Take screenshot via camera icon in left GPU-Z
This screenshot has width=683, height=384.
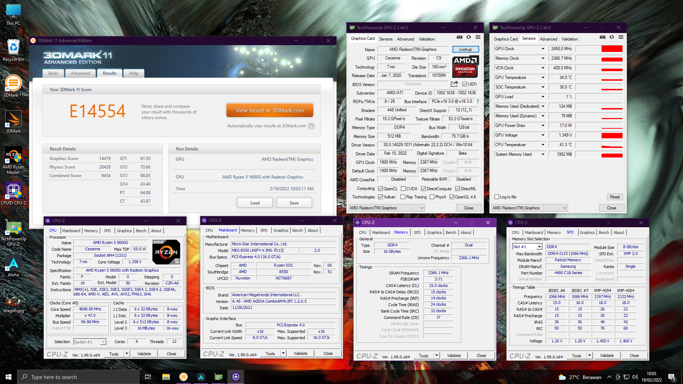pyautogui.click(x=460, y=37)
